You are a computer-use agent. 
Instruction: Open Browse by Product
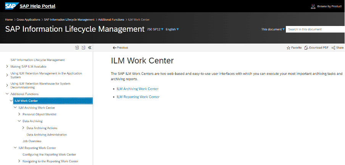(329, 6)
